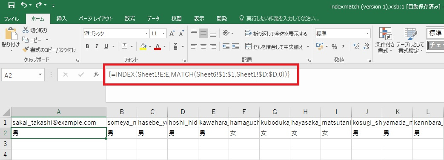Expand borders dropdown arrow
444x160 pixels.
coord(131,46)
